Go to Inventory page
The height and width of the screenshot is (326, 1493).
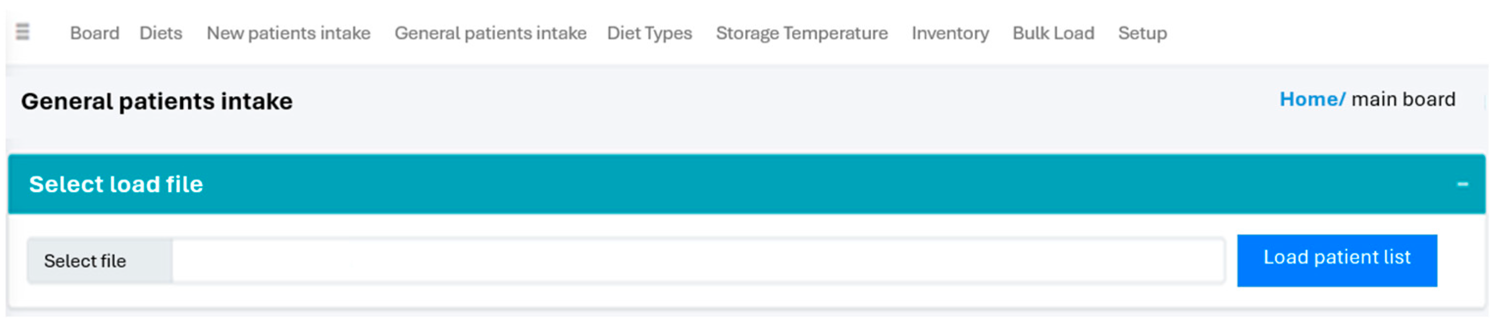coord(949,33)
